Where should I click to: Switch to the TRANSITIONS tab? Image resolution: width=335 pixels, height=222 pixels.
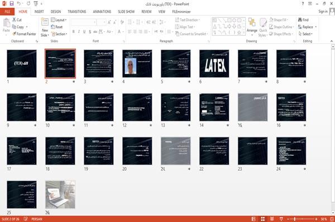click(77, 12)
